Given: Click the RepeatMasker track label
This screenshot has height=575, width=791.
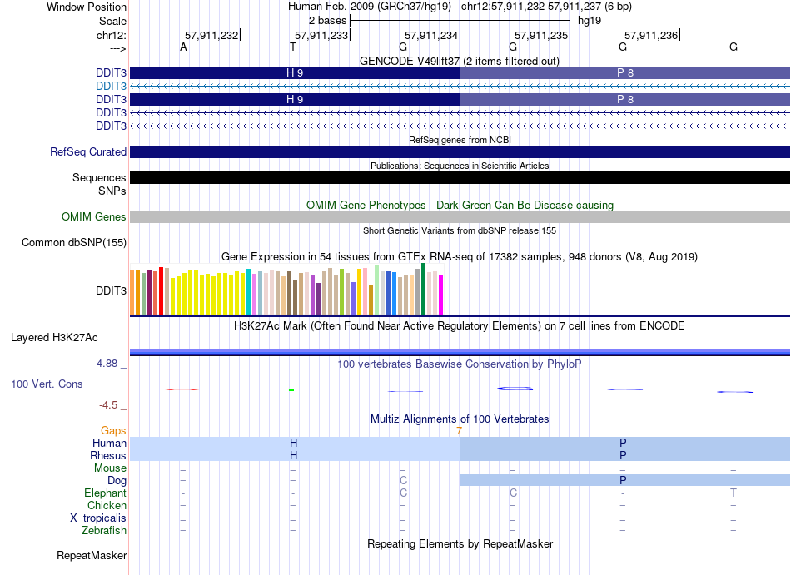Looking at the screenshot, I should tap(92, 555).
